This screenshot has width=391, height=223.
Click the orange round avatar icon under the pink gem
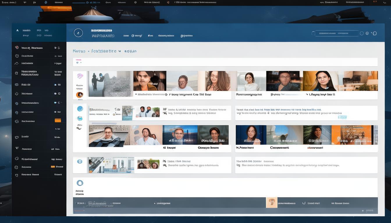click(x=79, y=95)
